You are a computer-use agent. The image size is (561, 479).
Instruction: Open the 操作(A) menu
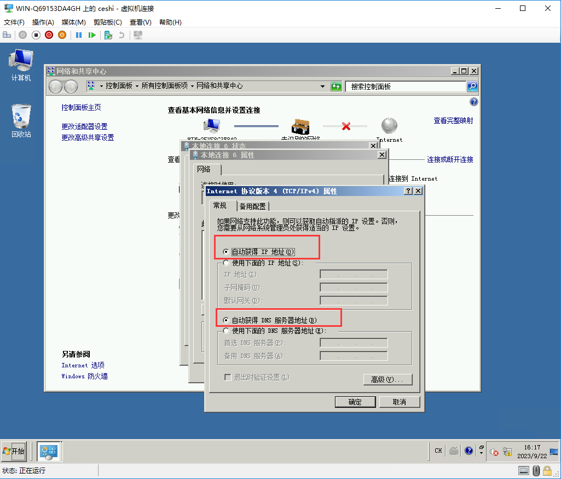point(43,22)
